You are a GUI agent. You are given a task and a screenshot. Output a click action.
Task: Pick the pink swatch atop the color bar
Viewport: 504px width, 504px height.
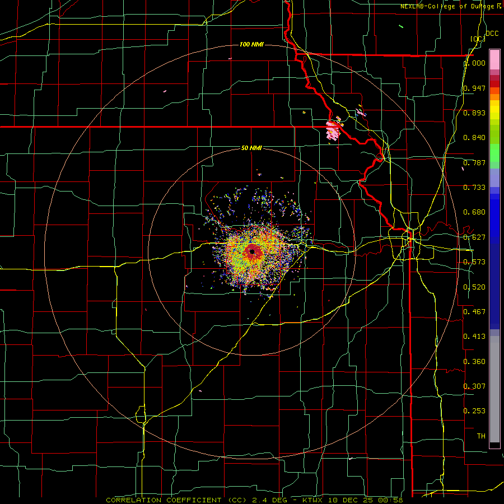pyautogui.click(x=494, y=59)
